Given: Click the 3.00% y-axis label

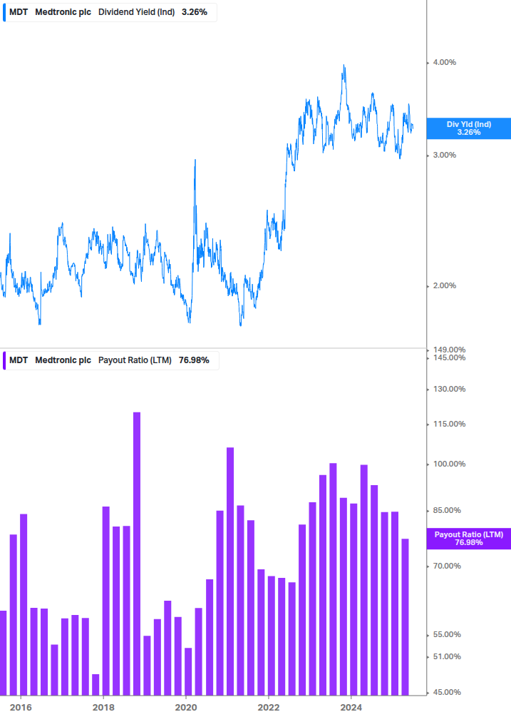Looking at the screenshot, I should [x=444, y=155].
